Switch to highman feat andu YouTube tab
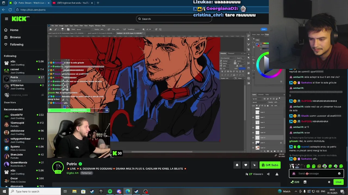The image size is (348, 195). click(x=73, y=3)
